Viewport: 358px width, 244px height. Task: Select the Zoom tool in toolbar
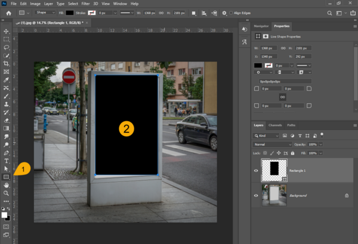(x=6, y=193)
